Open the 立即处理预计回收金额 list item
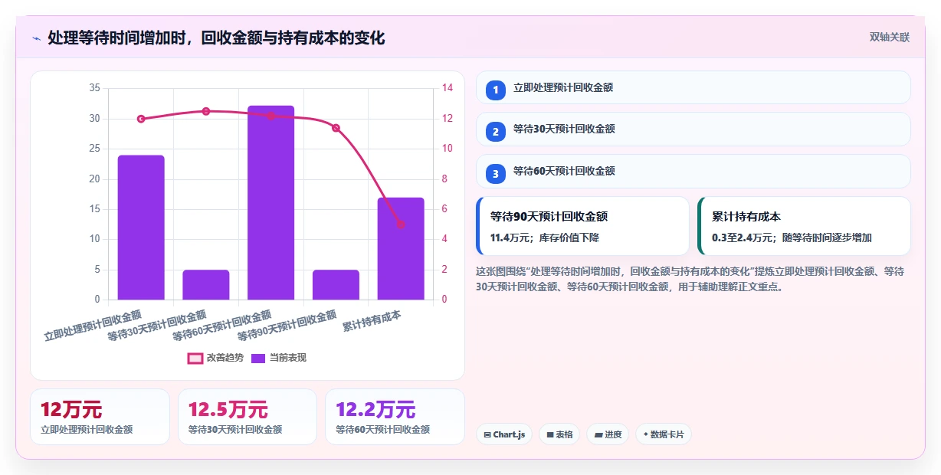 (x=693, y=87)
